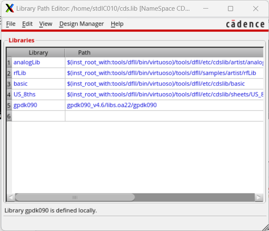This screenshot has width=269, height=231.
Task: Click the window resize grip corner
Action: pyautogui.click(x=266, y=228)
